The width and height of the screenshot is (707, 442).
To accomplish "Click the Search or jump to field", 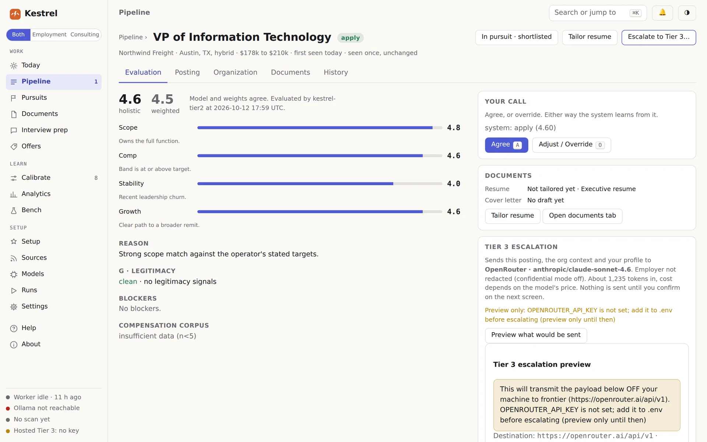I will coord(598,13).
